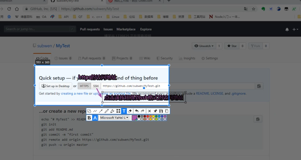Open the Node入门 bookmark

225,17
